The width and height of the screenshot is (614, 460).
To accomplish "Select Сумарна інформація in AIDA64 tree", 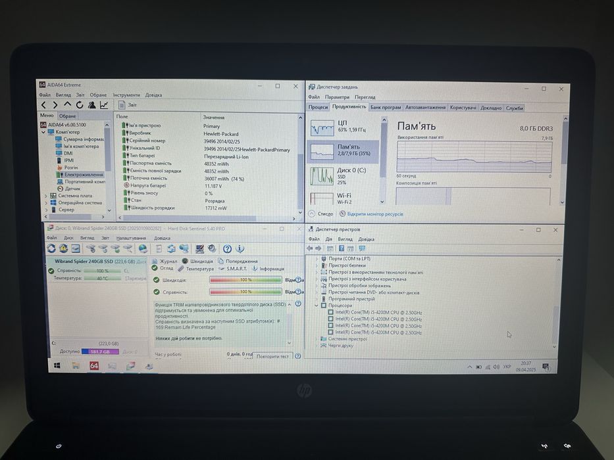I will 80,139.
